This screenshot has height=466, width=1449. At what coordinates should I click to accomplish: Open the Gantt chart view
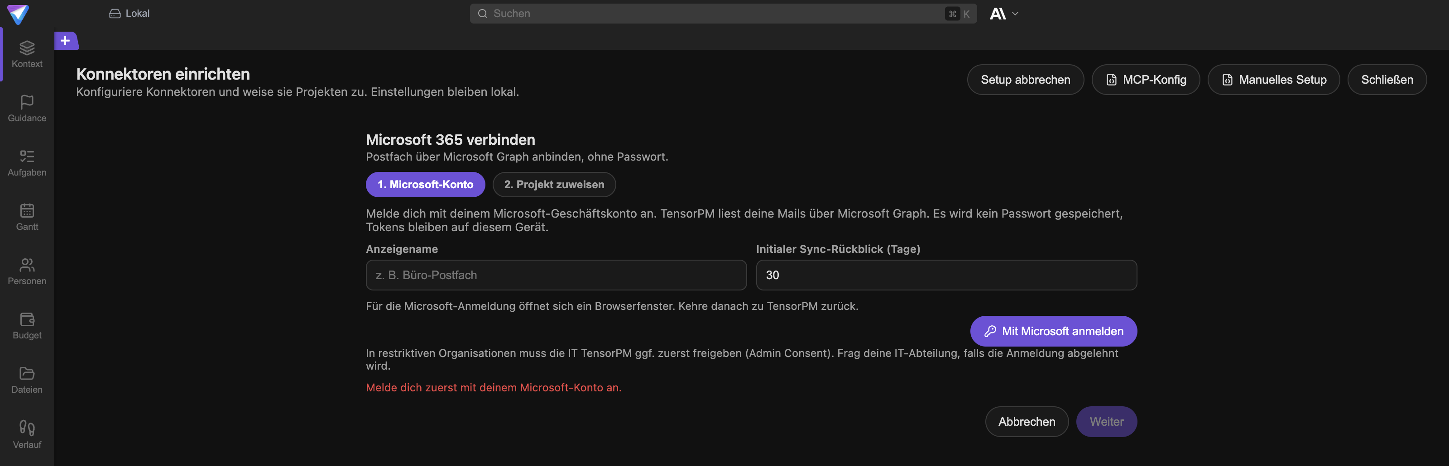point(27,218)
